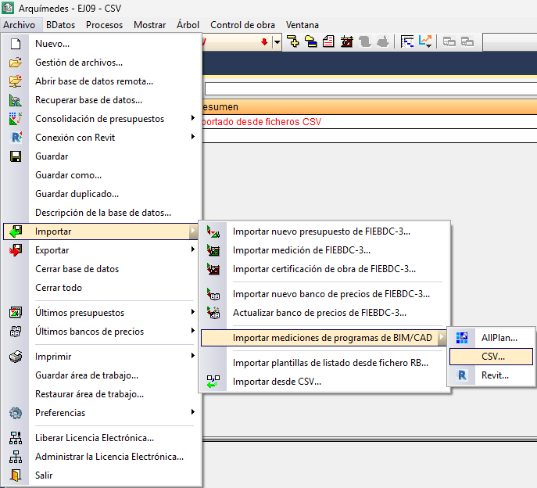
Task: Expand the Preferencias submenu
Action: point(193,412)
